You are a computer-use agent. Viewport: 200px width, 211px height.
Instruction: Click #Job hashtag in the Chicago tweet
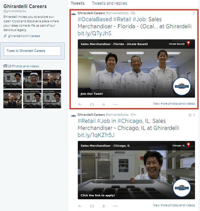[104, 121]
